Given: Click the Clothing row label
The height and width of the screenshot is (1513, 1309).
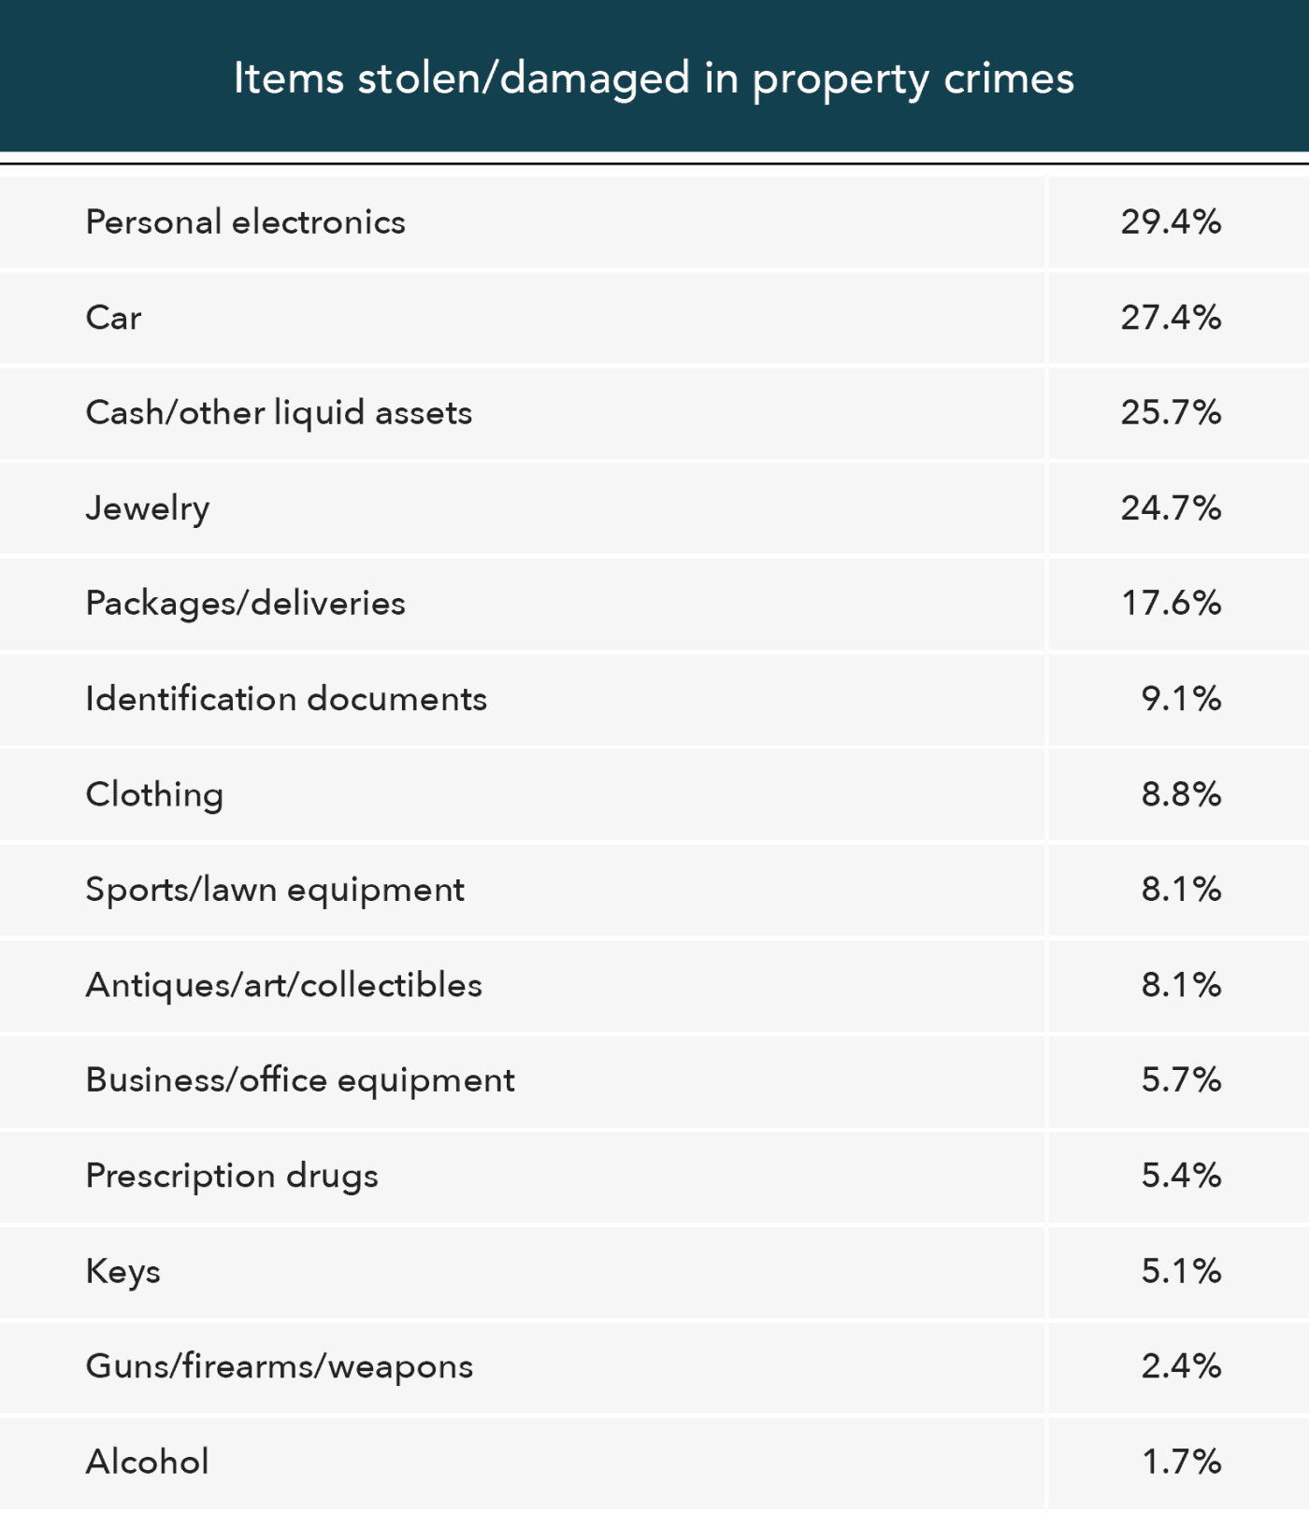Looking at the screenshot, I should click(x=154, y=794).
